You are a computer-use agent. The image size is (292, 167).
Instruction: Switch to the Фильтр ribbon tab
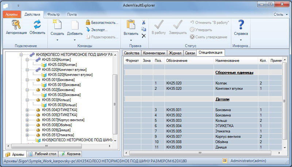pos(54,14)
